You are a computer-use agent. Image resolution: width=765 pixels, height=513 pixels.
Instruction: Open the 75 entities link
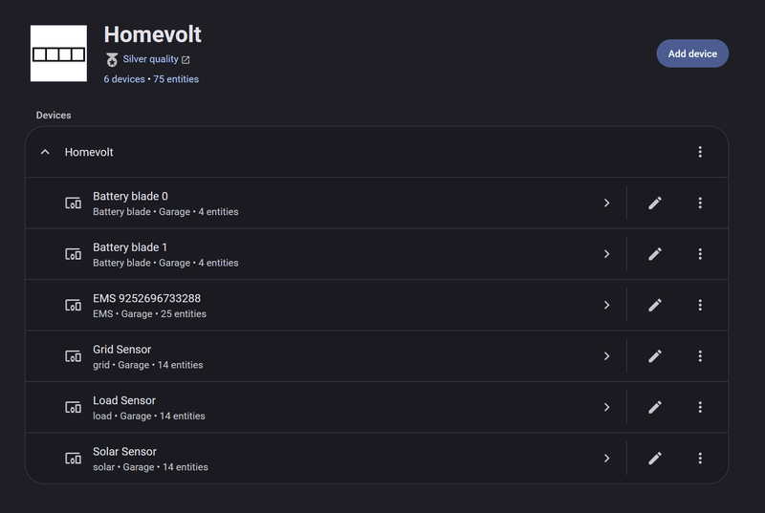176,79
